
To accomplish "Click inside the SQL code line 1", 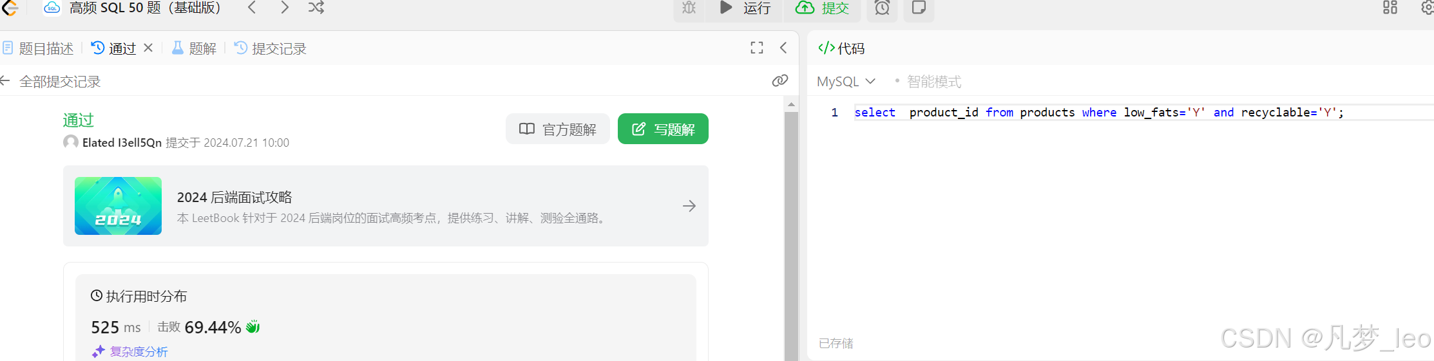I will (x=1099, y=112).
